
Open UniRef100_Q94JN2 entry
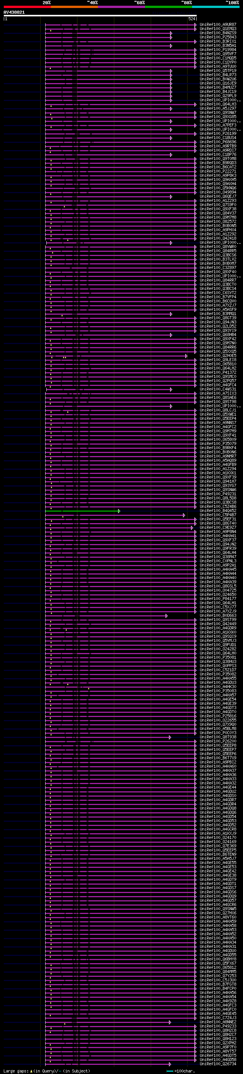[x=218, y=544]
